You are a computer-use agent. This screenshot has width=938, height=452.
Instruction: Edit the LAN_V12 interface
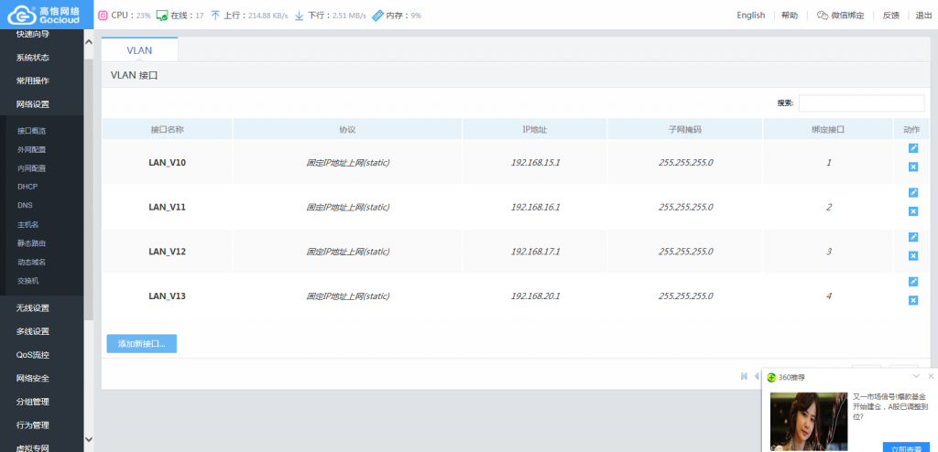[913, 237]
